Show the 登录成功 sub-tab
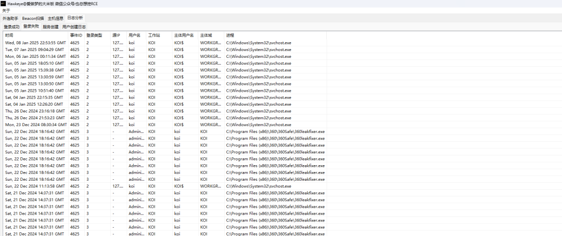 click(11, 27)
